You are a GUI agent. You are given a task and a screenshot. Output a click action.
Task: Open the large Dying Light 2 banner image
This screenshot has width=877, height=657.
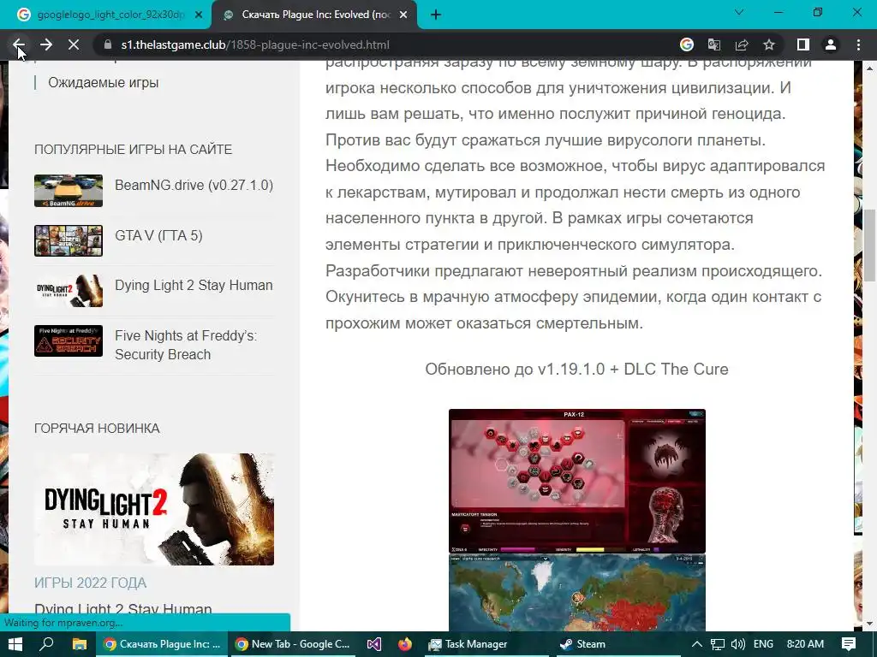point(154,509)
